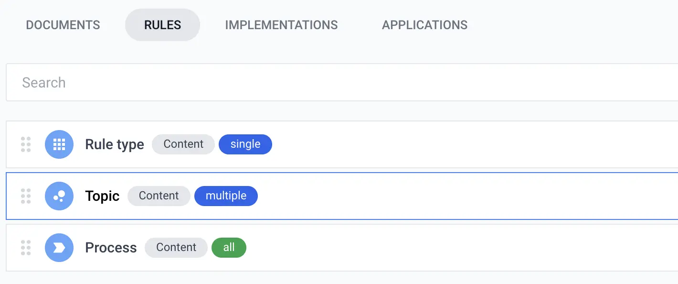Viewport: 678px width, 284px height.
Task: Go to the Applications tab
Action: pyautogui.click(x=424, y=25)
